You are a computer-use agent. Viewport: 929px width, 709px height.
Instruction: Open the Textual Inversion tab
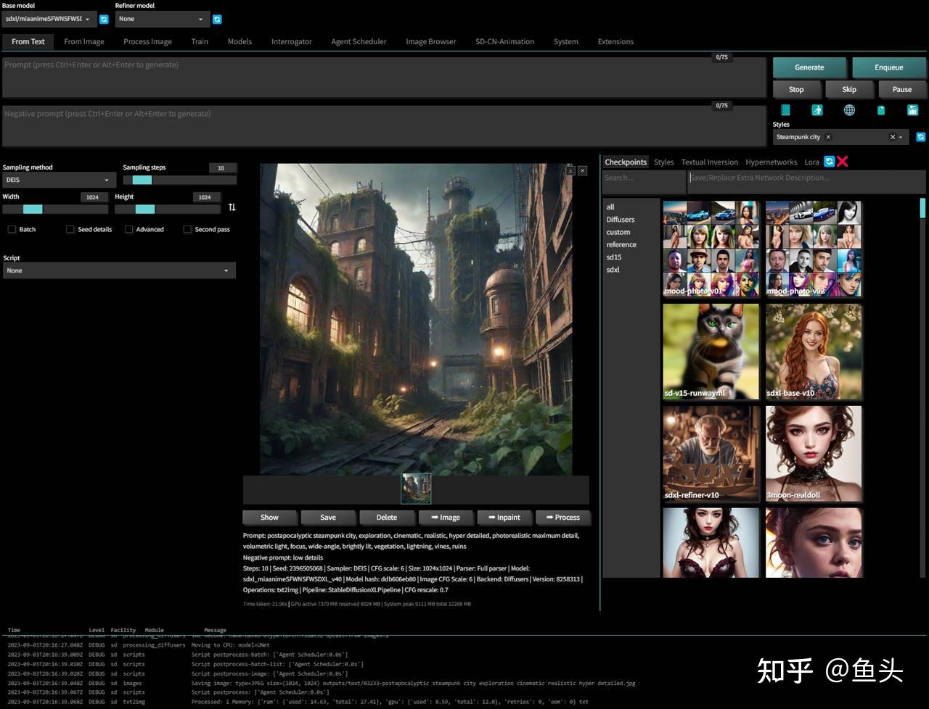[x=709, y=162]
